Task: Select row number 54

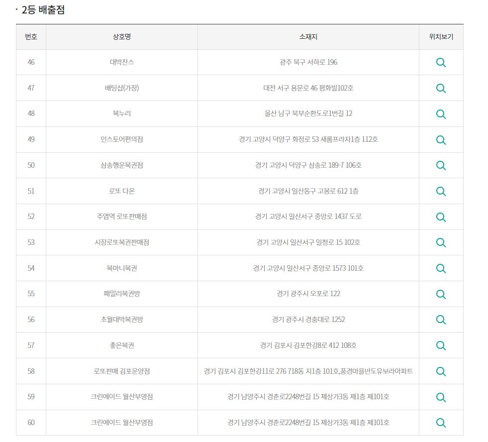Action: point(31,268)
